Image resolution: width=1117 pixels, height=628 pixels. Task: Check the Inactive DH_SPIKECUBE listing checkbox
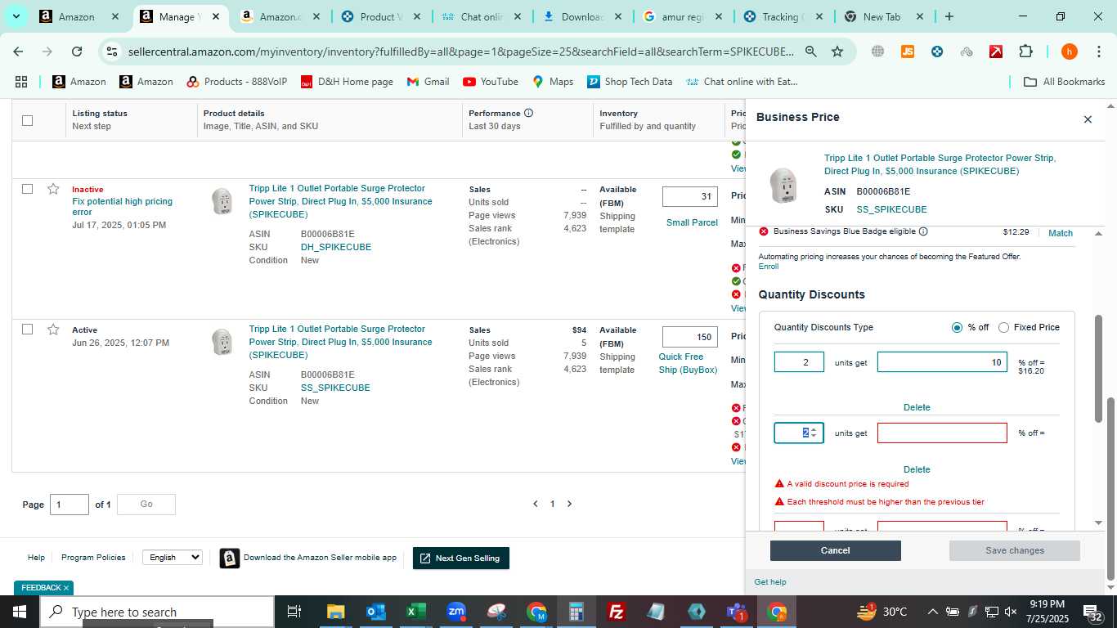[x=27, y=189]
